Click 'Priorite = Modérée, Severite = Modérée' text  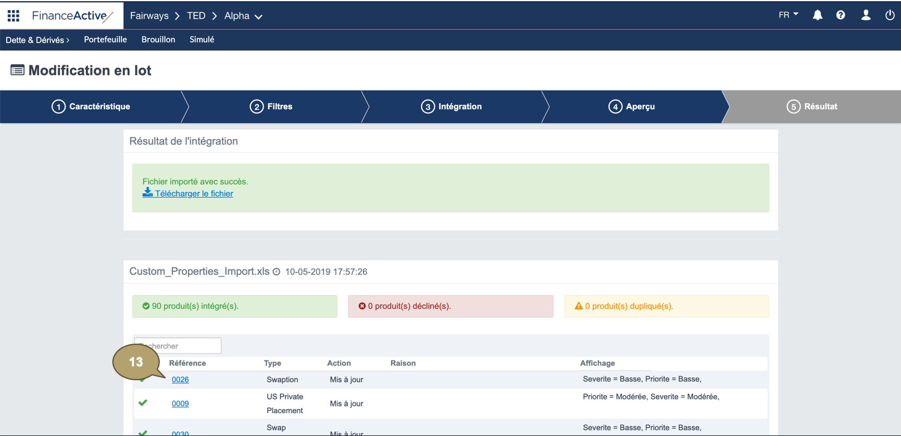[x=651, y=396]
